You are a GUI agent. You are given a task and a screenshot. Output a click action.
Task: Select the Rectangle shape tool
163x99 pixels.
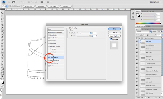(x=2, y=64)
